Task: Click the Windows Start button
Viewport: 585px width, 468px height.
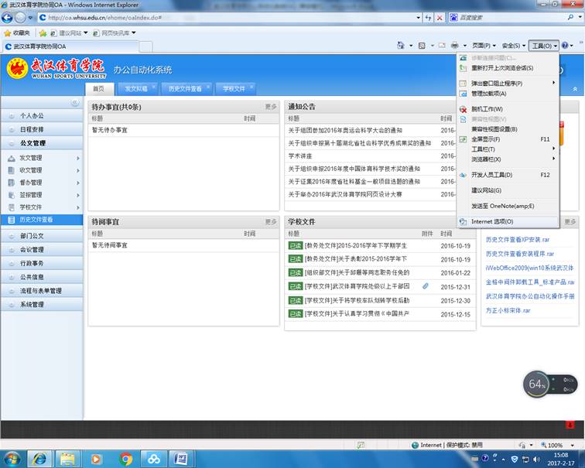Action: 13,459
